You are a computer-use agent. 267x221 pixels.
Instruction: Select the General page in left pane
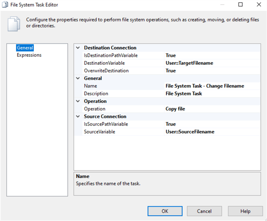click(25, 48)
